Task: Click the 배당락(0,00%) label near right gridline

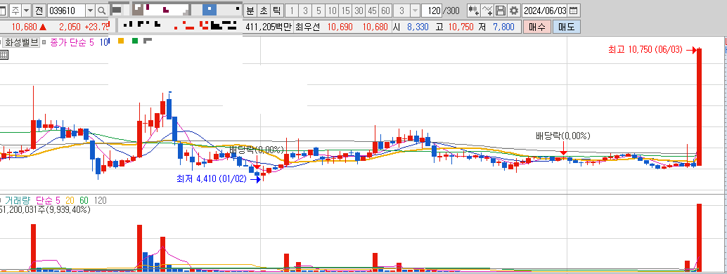Action: coord(563,136)
